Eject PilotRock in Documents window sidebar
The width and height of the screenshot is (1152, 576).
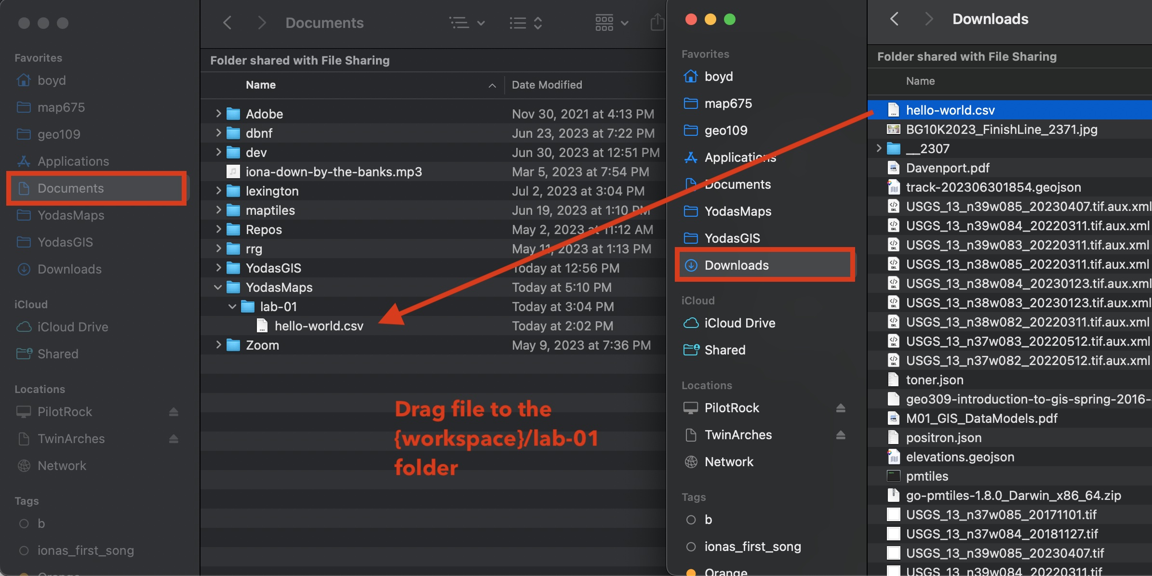coord(174,412)
